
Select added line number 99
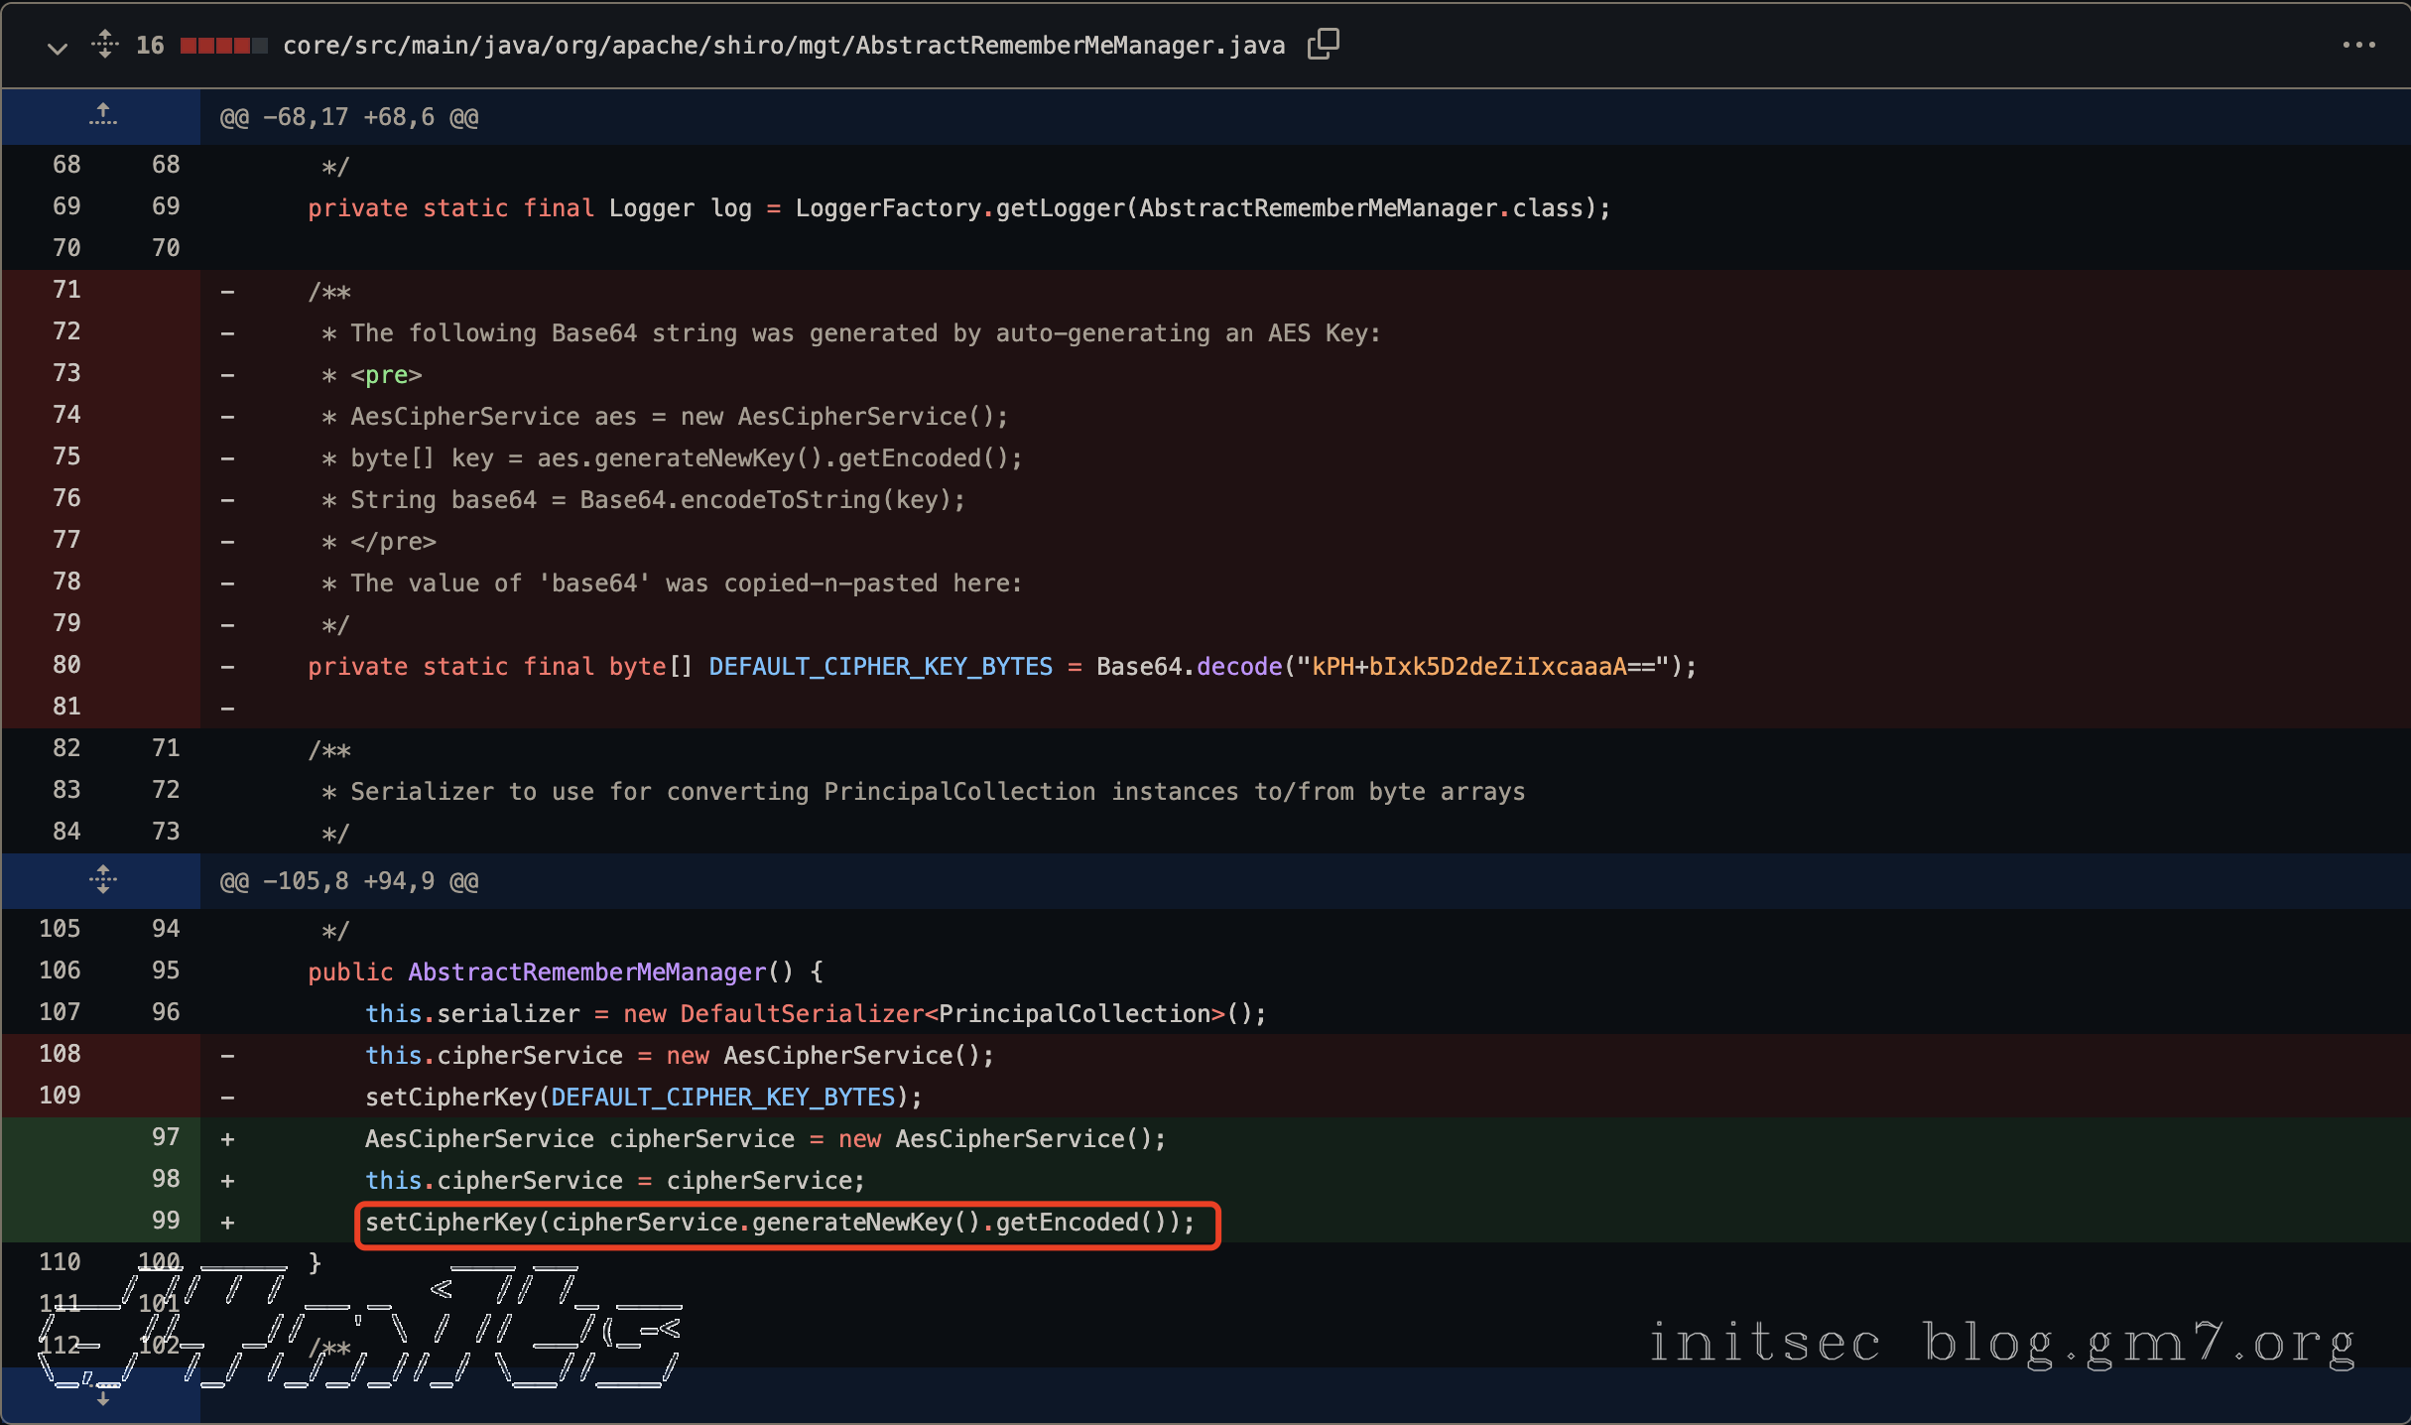[166, 1221]
